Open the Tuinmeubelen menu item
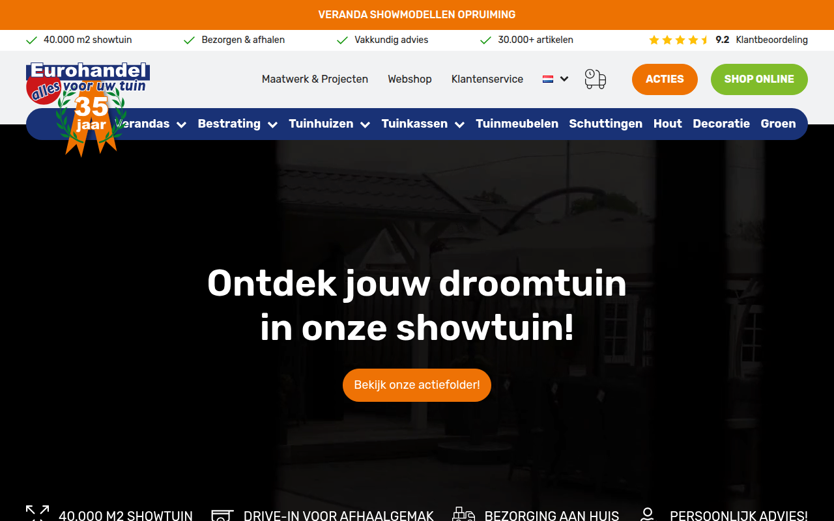 (517, 124)
